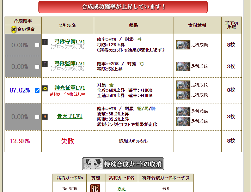Tick the checkbox for 弓隊堅陣LV1
This screenshot has width=251, height=192.
[37, 67]
